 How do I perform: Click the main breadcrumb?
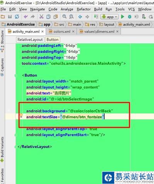74,24
